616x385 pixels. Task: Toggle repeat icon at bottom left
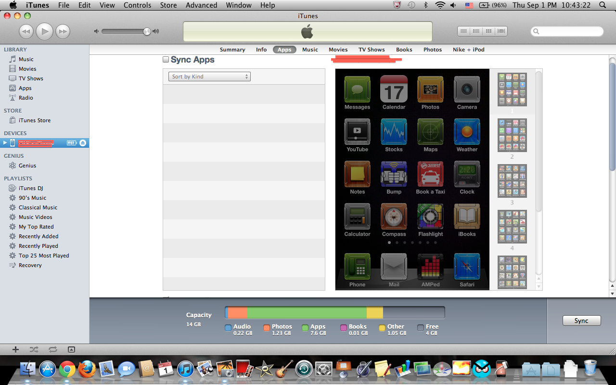coord(52,349)
